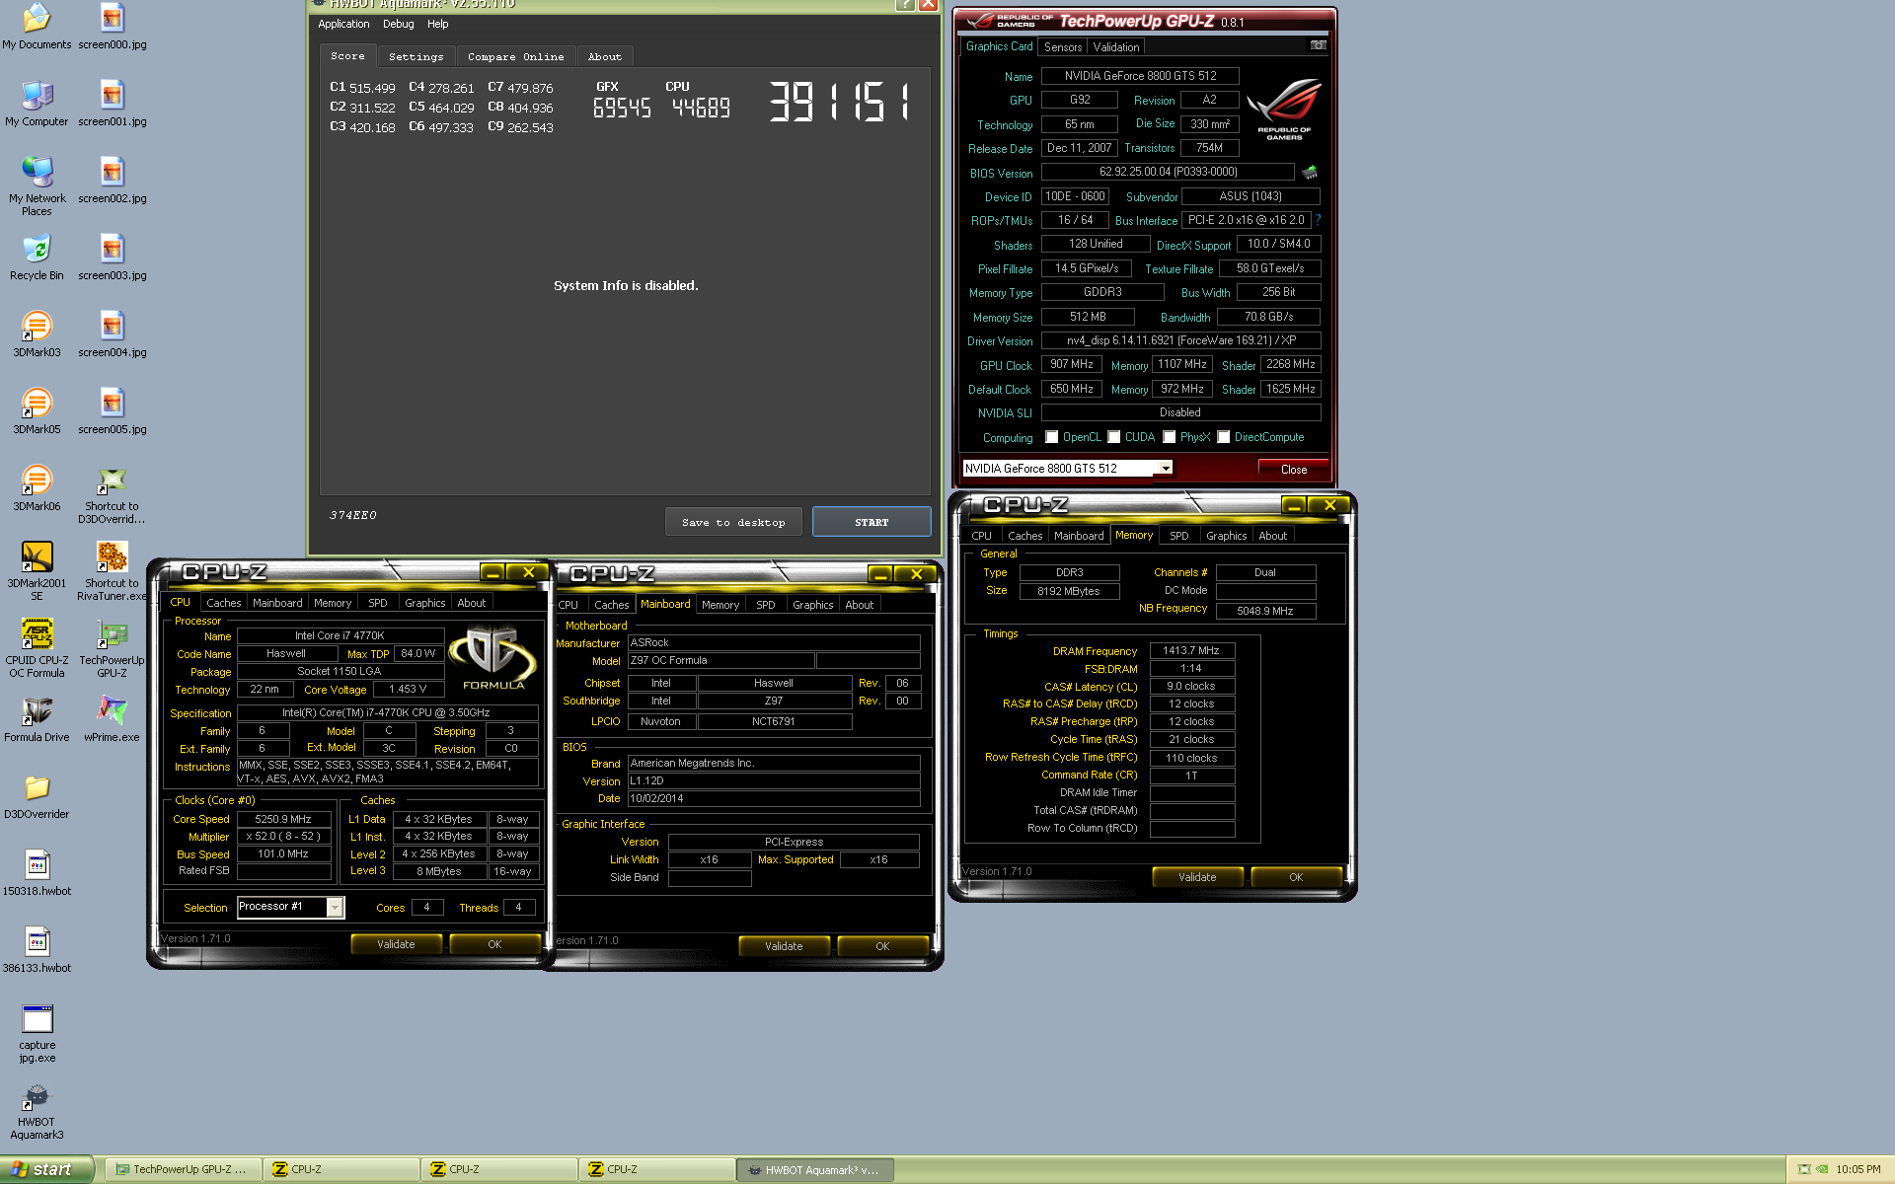
Task: Open My Computer desktop icon
Action: tap(37, 104)
